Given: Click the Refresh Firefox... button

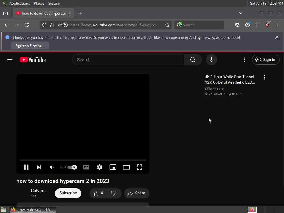Looking at the screenshot, I should [x=30, y=46].
